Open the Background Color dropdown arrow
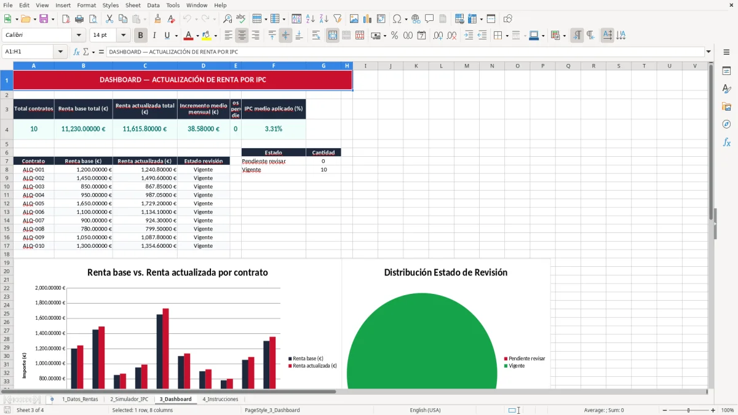 215,36
